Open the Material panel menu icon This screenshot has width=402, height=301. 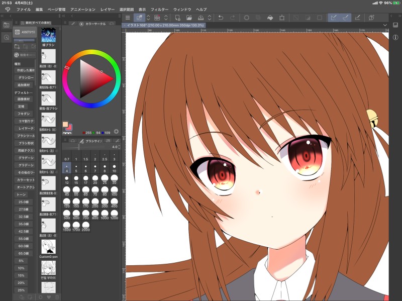[x=16, y=23]
